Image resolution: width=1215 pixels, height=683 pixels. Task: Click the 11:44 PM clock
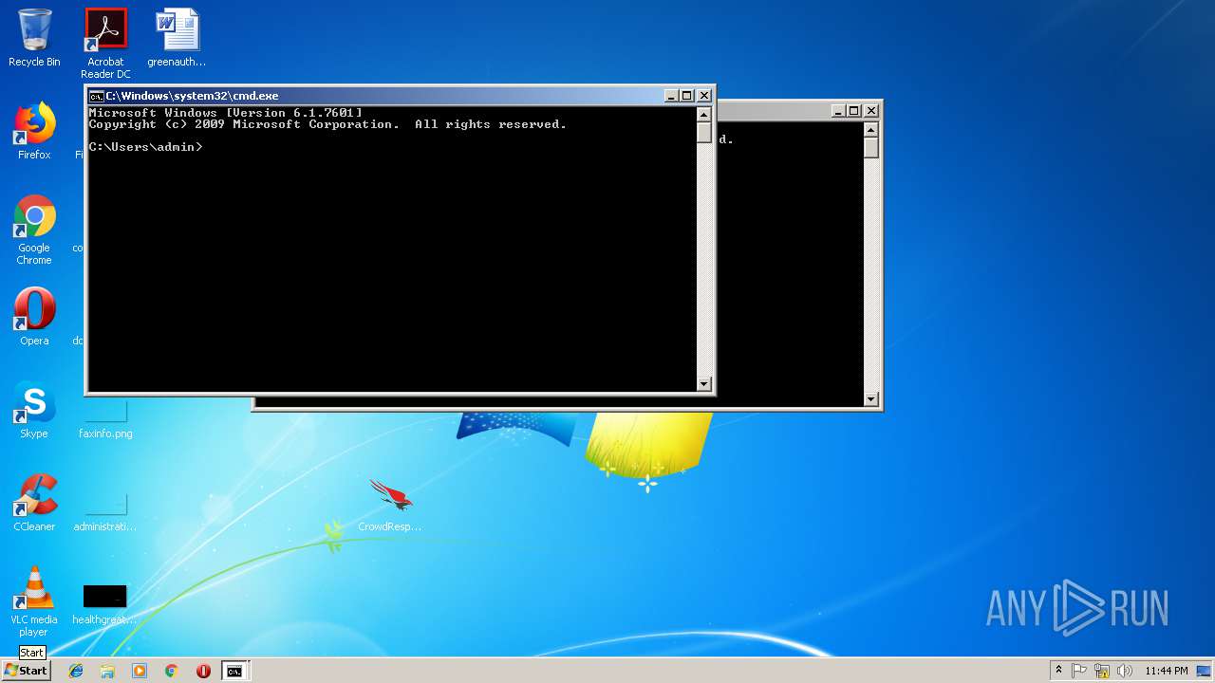coord(1166,671)
